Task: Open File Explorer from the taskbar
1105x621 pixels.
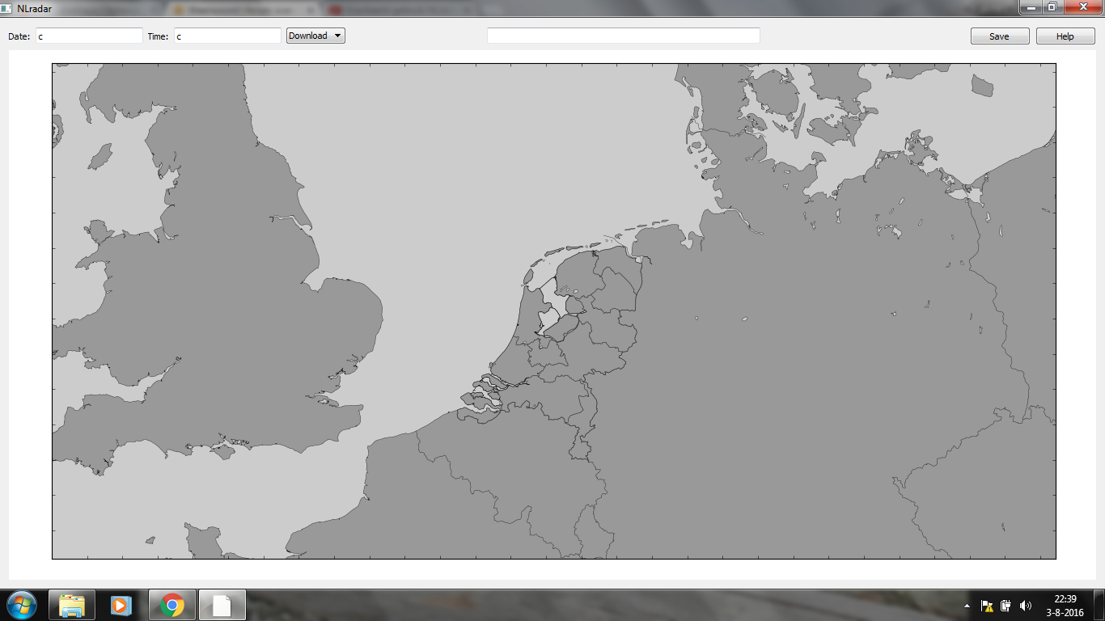Action: (72, 605)
